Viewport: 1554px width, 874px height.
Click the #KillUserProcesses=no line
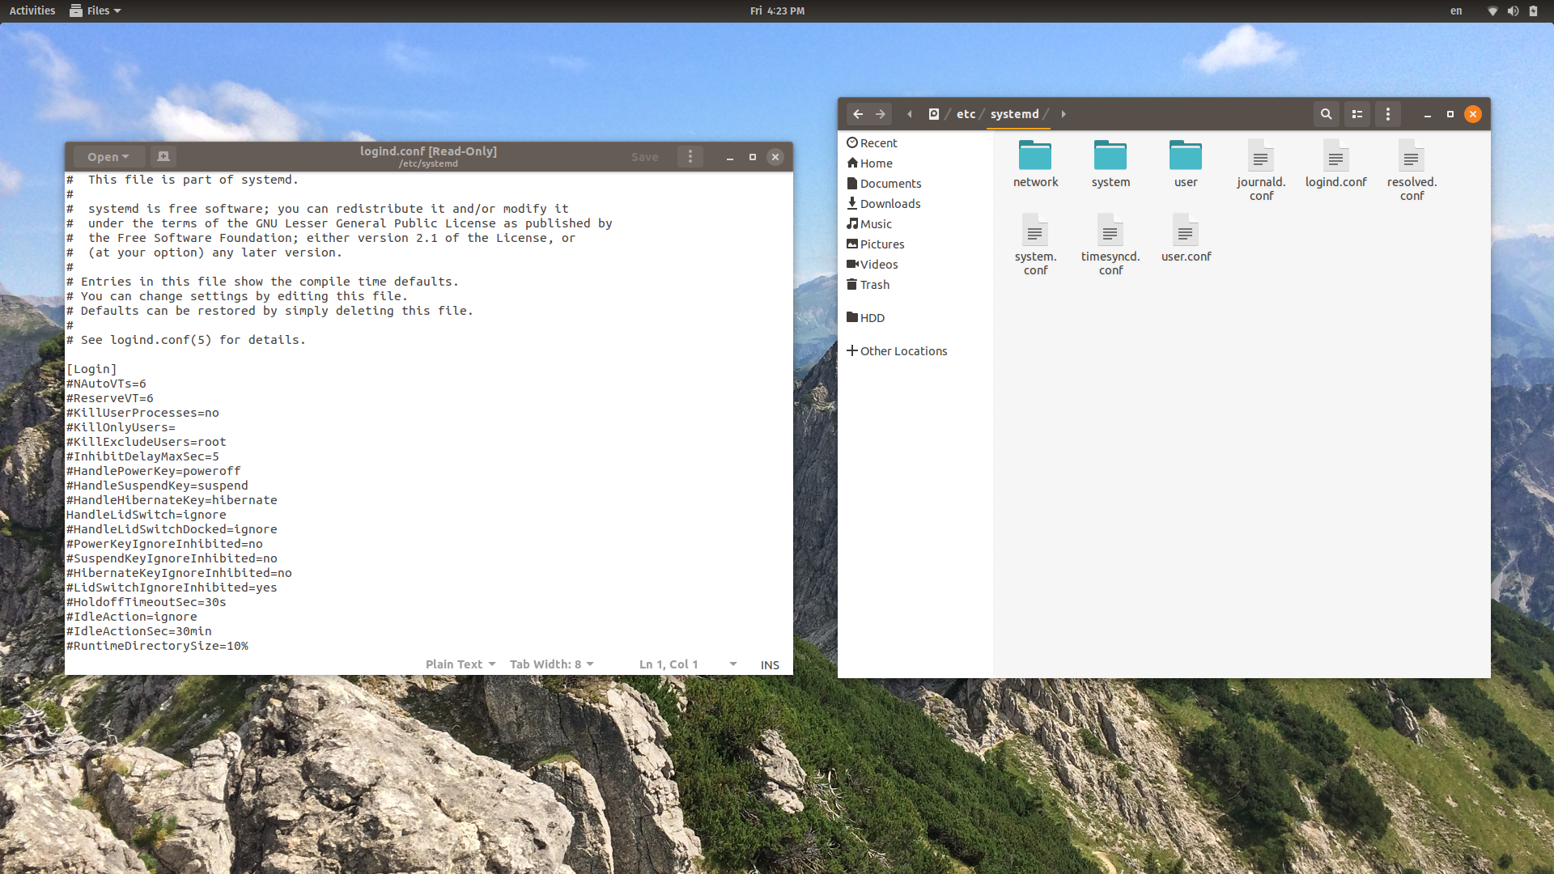(x=142, y=413)
